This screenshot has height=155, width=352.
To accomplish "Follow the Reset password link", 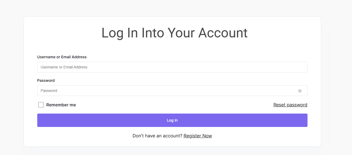I will point(290,104).
